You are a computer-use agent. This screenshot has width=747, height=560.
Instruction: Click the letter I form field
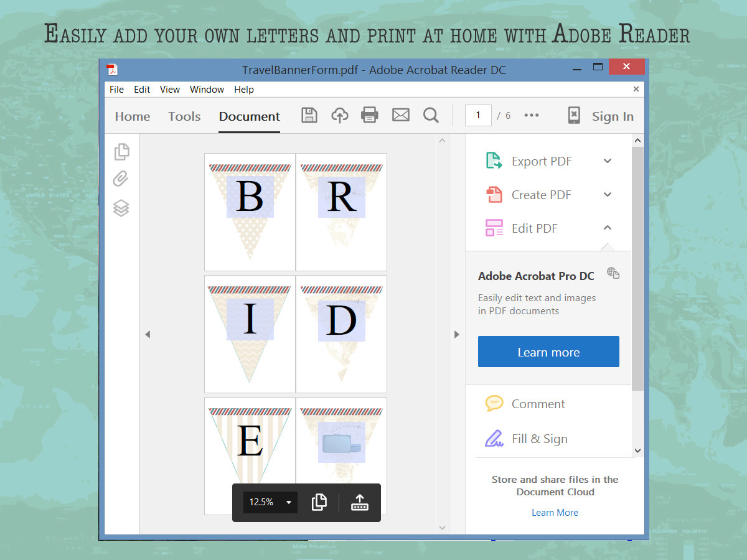(x=250, y=319)
